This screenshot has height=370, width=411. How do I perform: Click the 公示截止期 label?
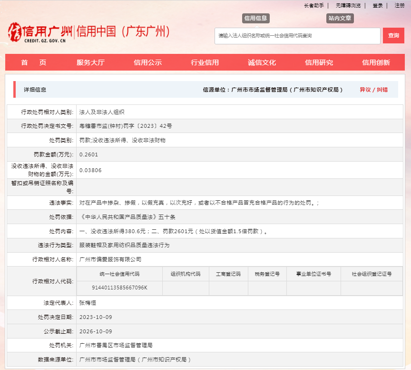coord(59,331)
